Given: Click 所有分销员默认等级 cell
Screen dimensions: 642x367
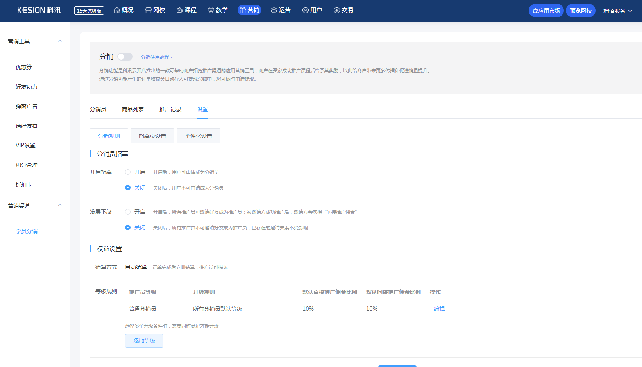Looking at the screenshot, I should (218, 309).
